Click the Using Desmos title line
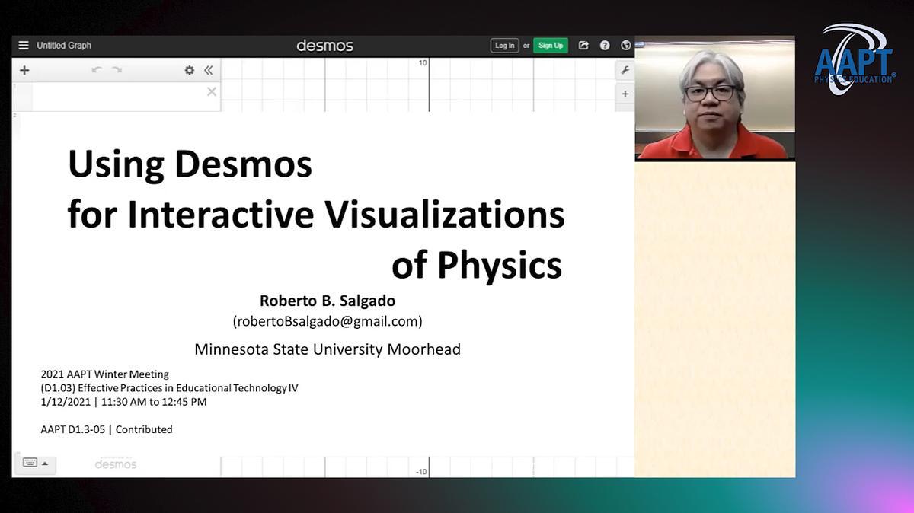Viewport: 914px width, 513px height. tap(190, 164)
